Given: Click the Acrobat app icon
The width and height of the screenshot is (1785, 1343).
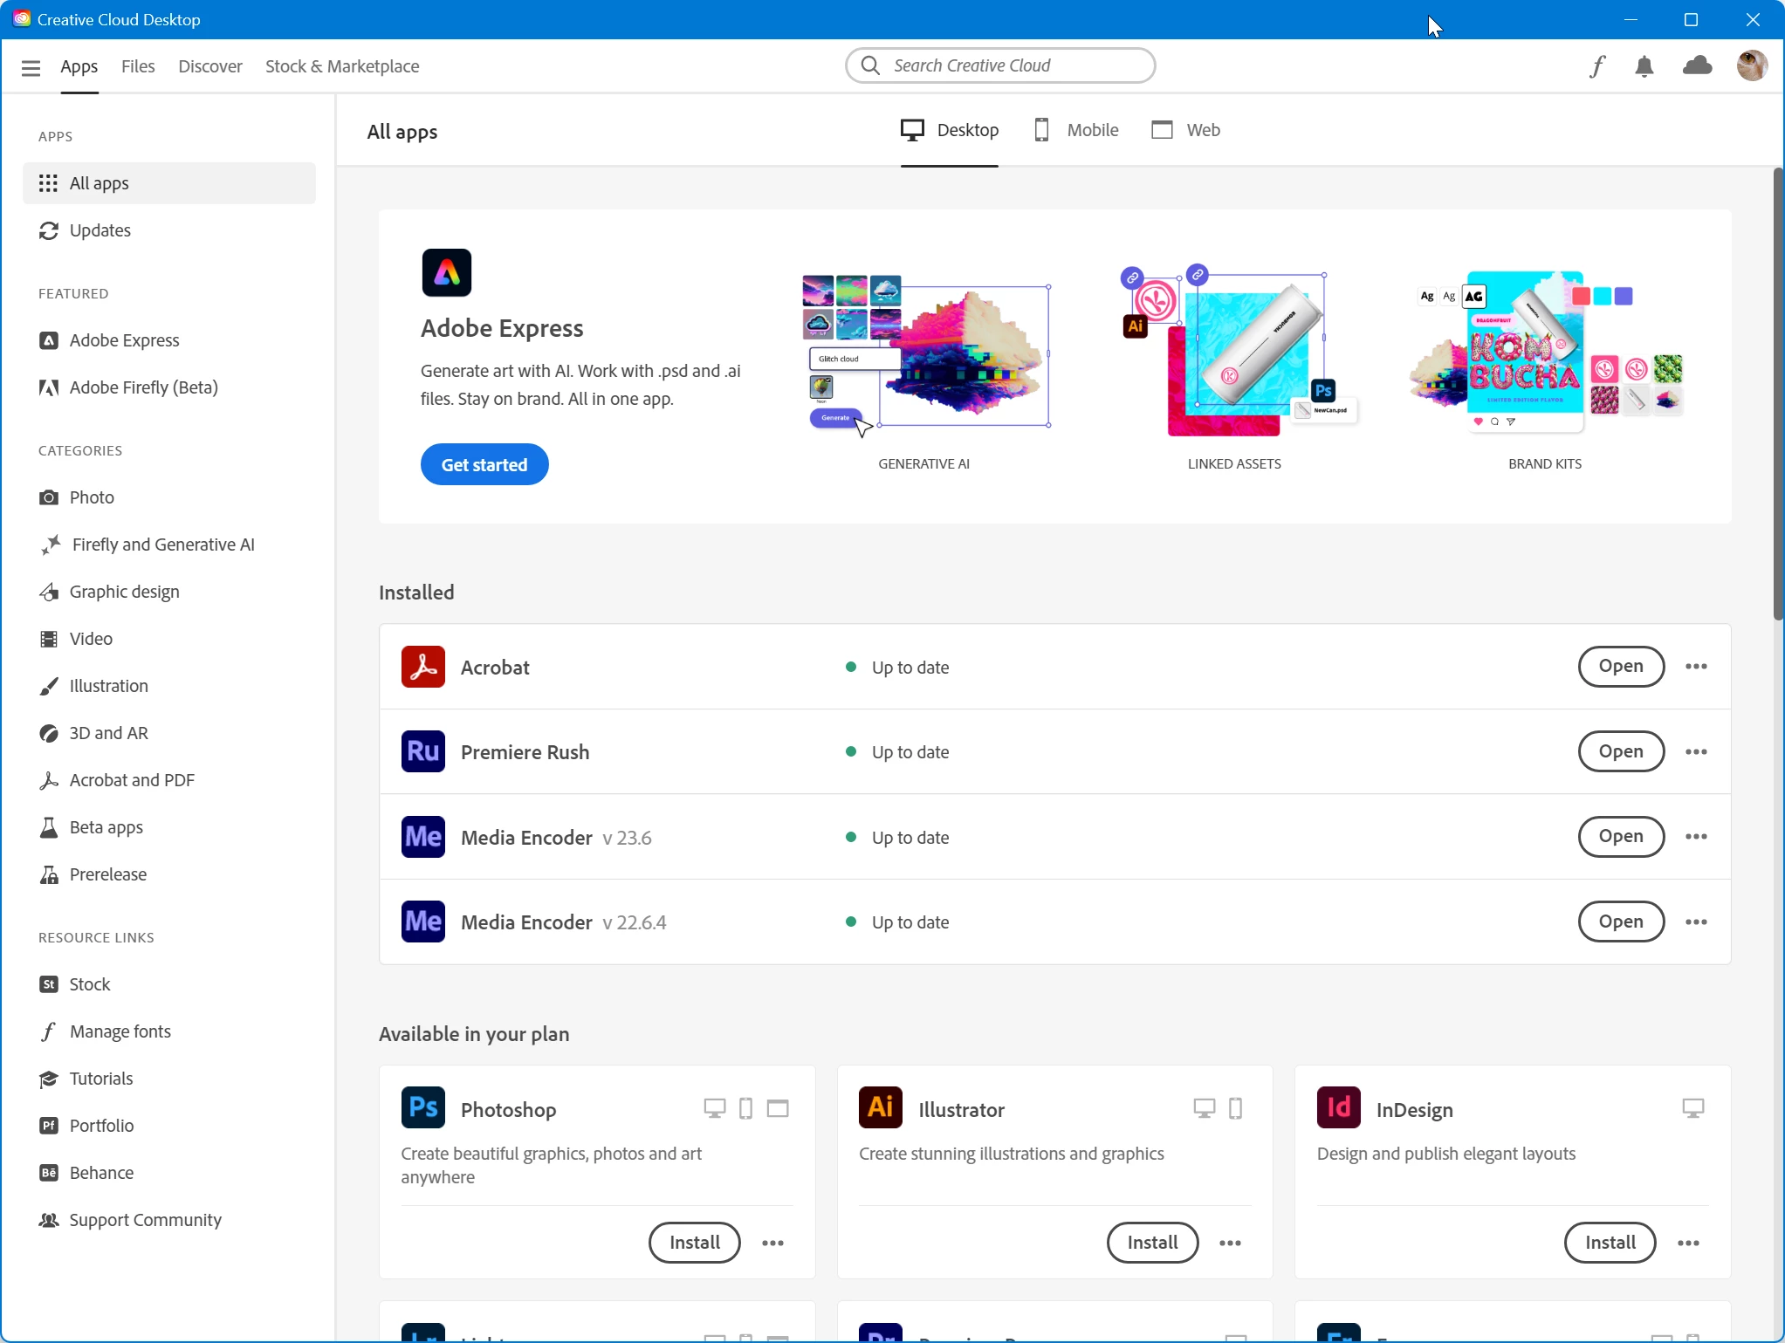Looking at the screenshot, I should [423, 668].
